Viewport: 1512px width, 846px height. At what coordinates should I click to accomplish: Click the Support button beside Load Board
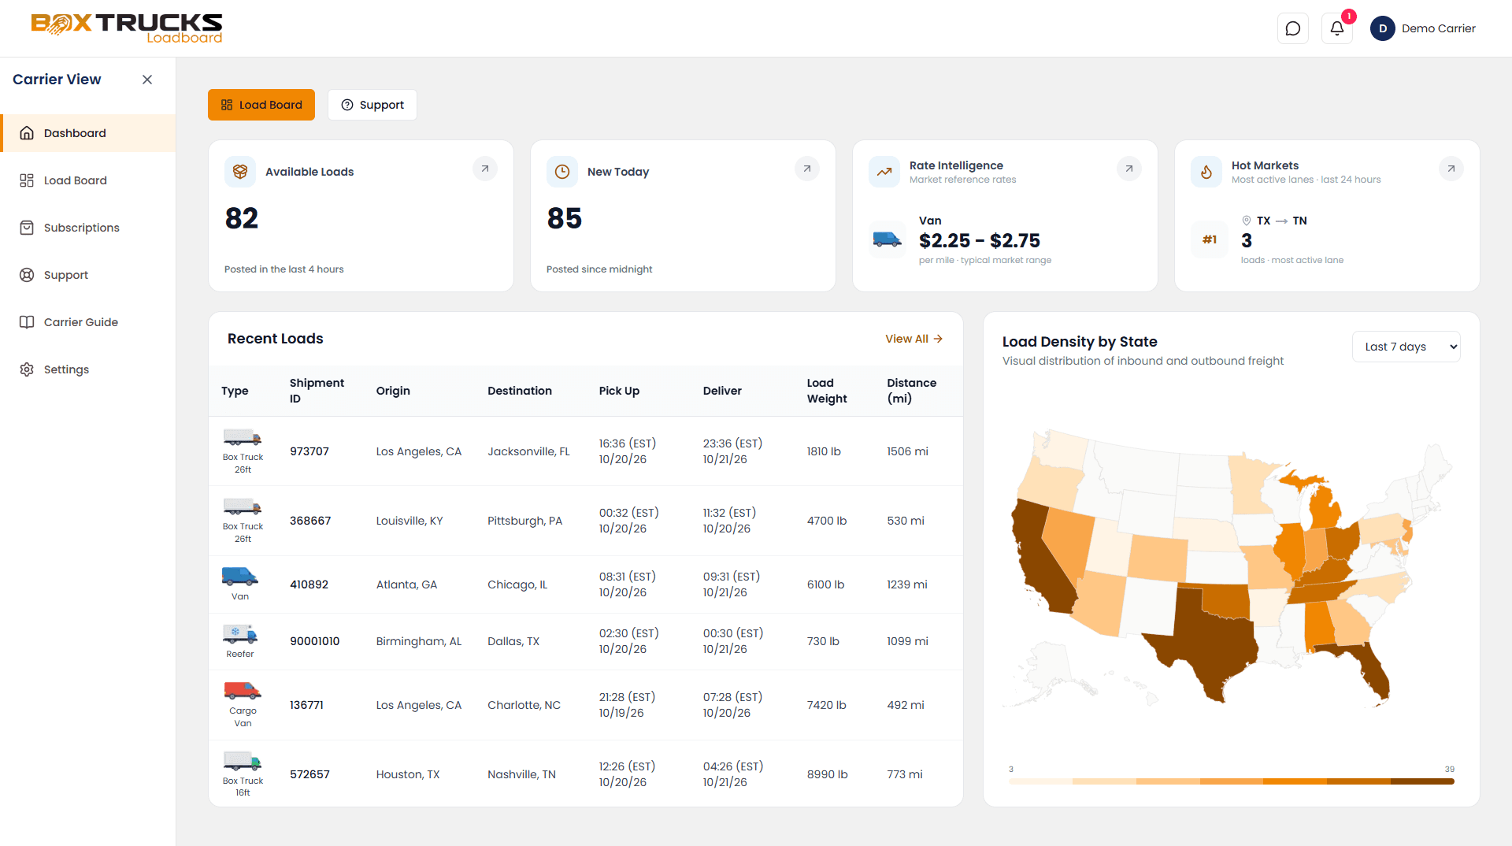pos(372,105)
